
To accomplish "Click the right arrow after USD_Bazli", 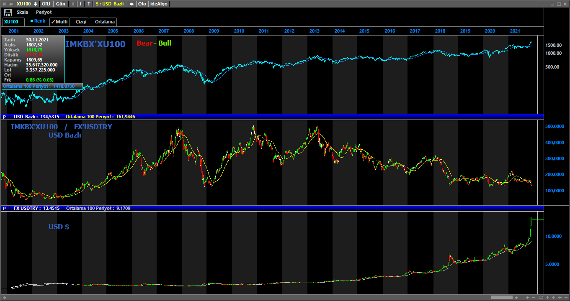I will point(132,4).
